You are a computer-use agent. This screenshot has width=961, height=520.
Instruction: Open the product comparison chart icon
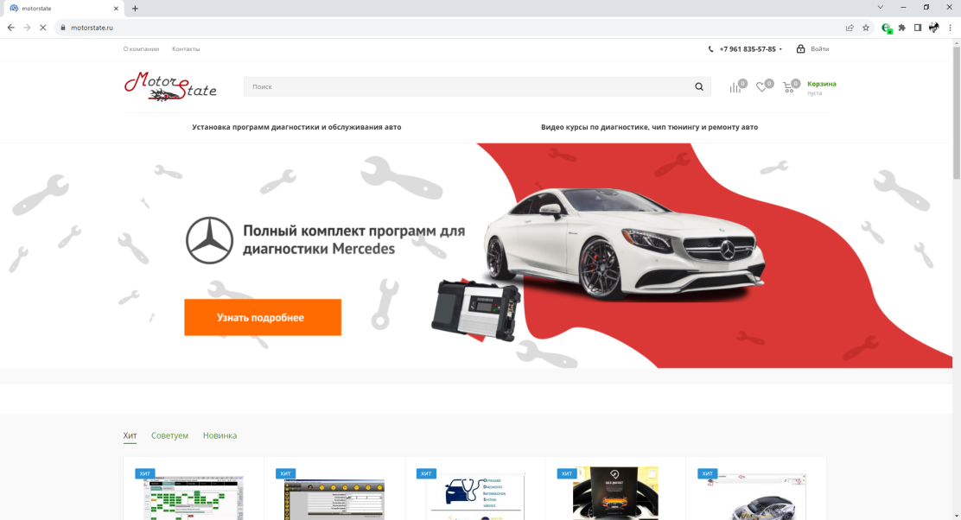click(735, 87)
